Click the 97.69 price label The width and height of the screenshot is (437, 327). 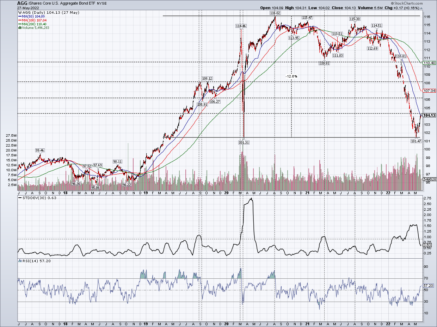coord(98,165)
